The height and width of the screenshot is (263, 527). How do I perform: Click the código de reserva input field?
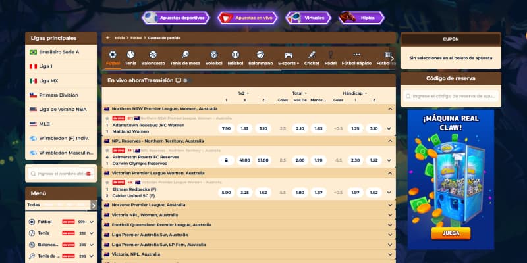point(451,96)
